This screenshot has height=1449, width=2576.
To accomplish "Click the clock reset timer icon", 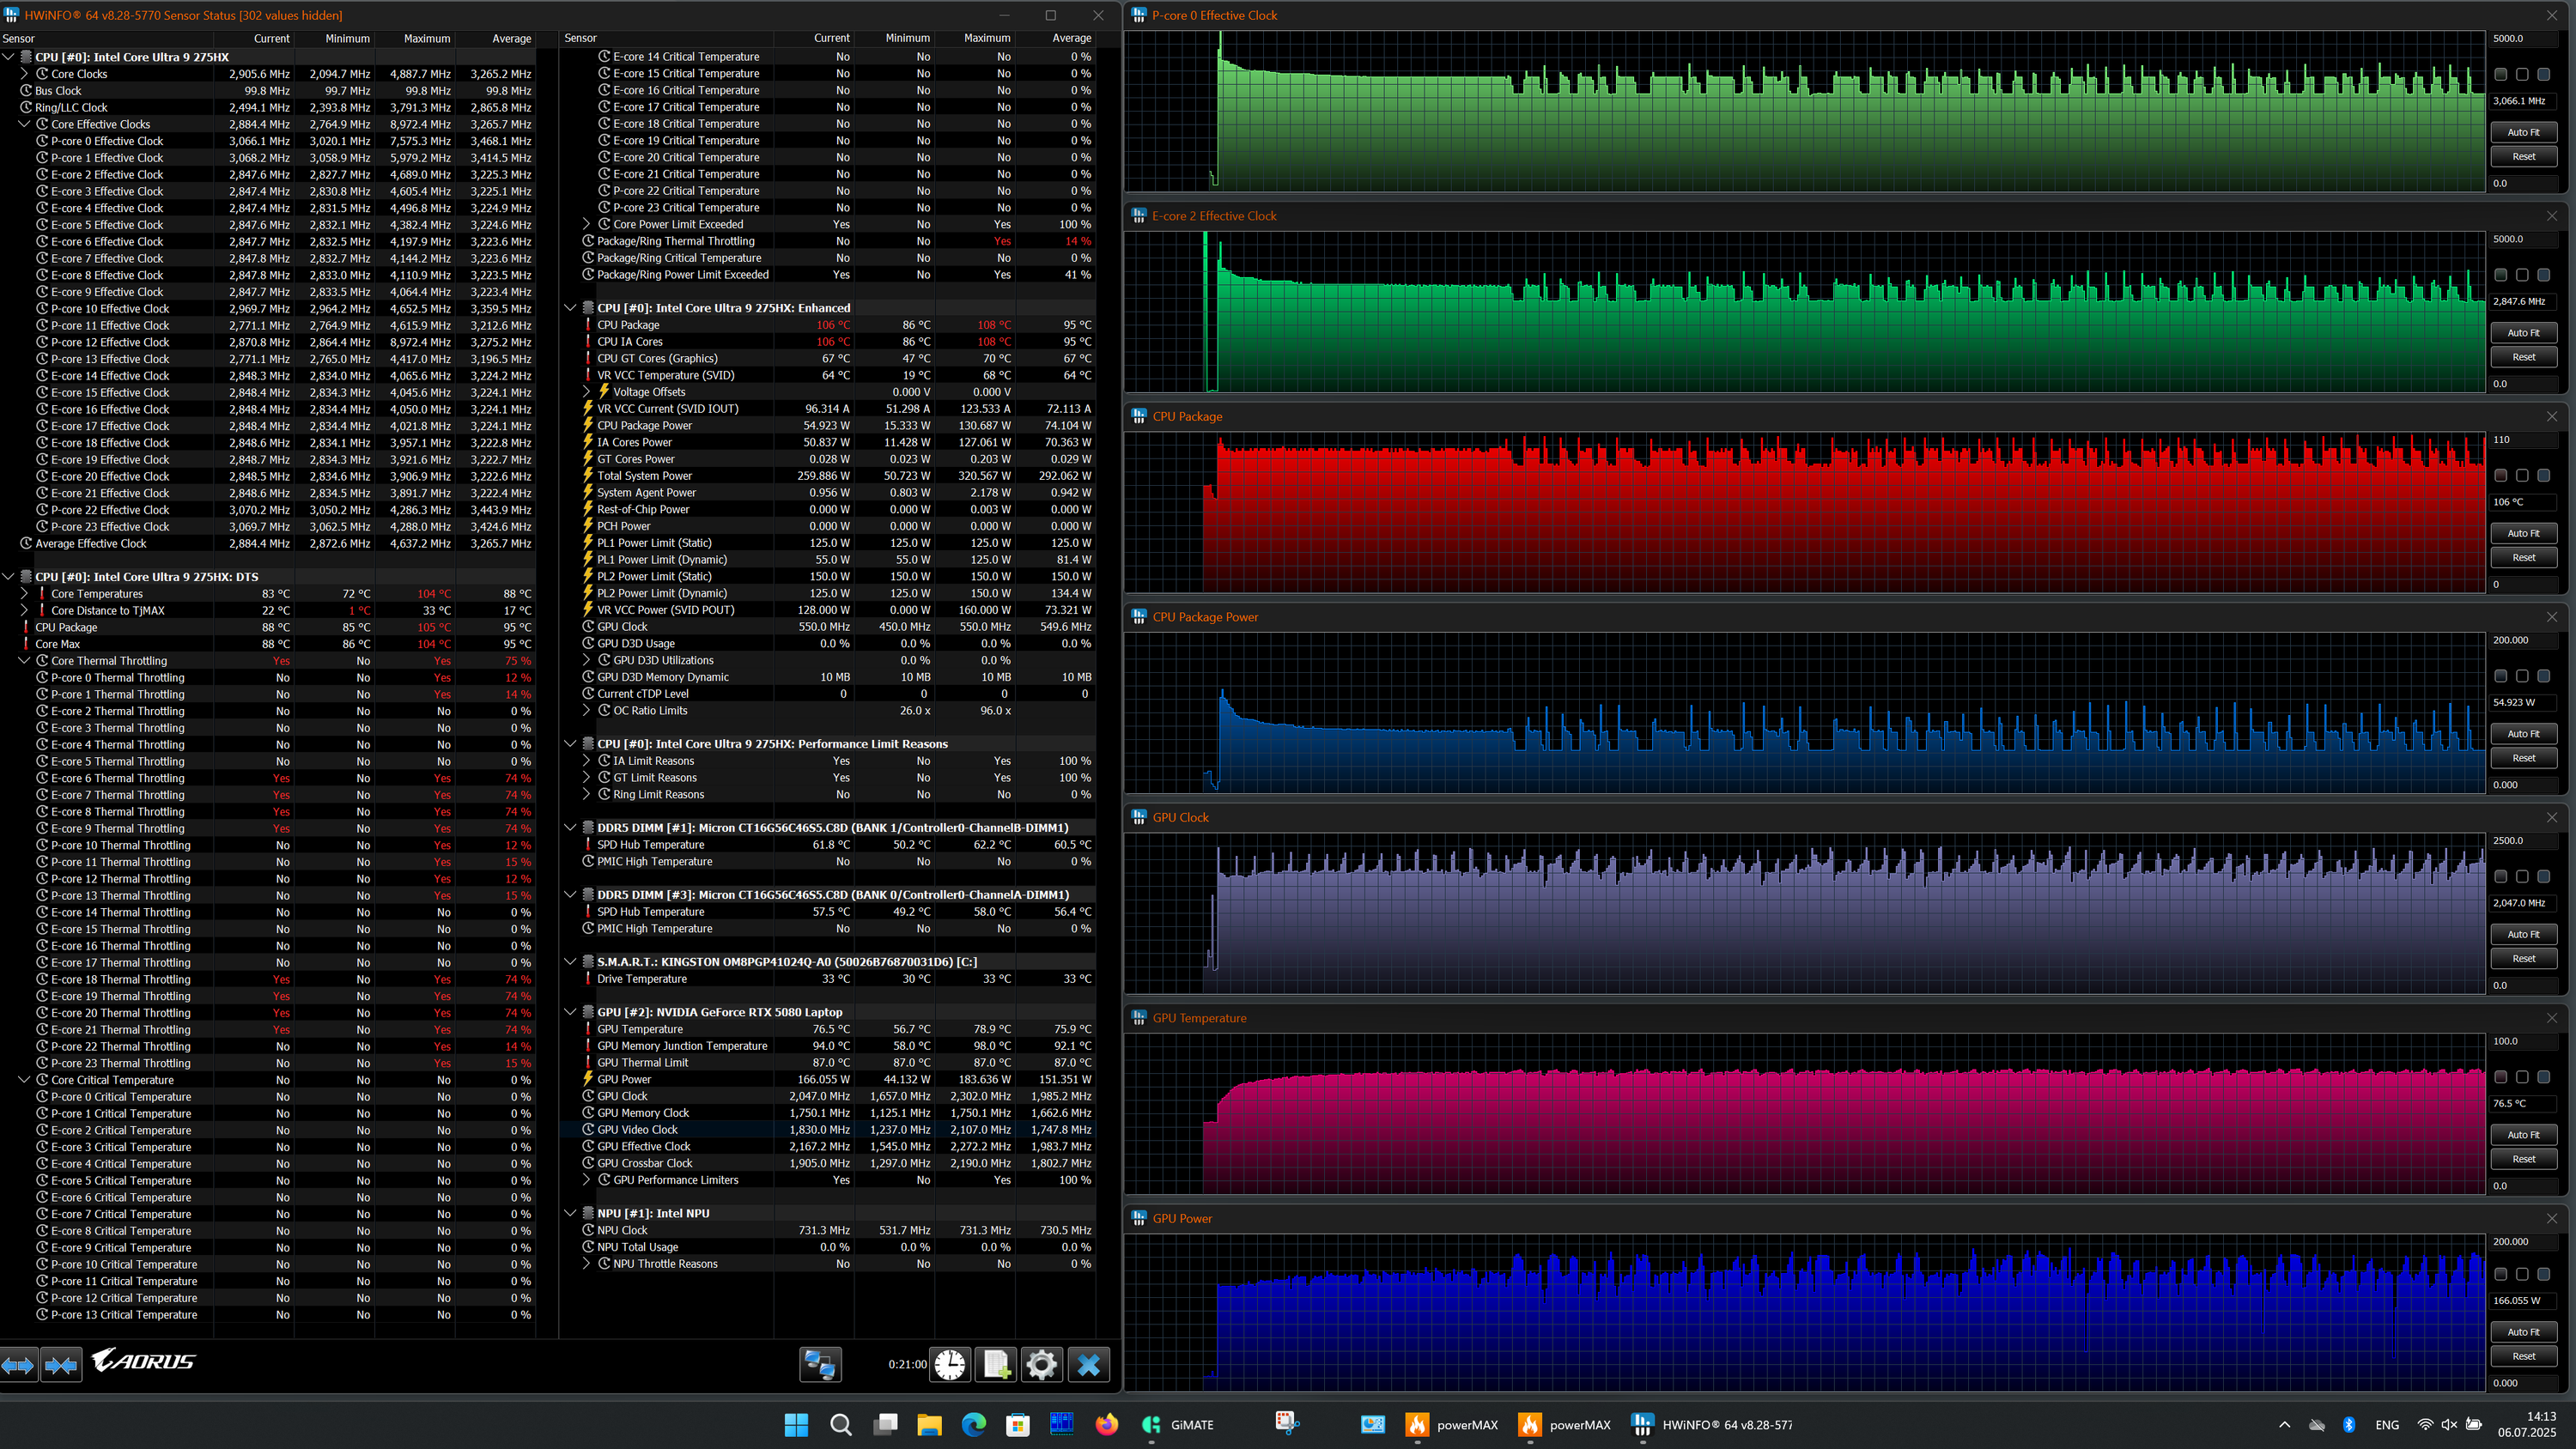I will (x=950, y=1364).
